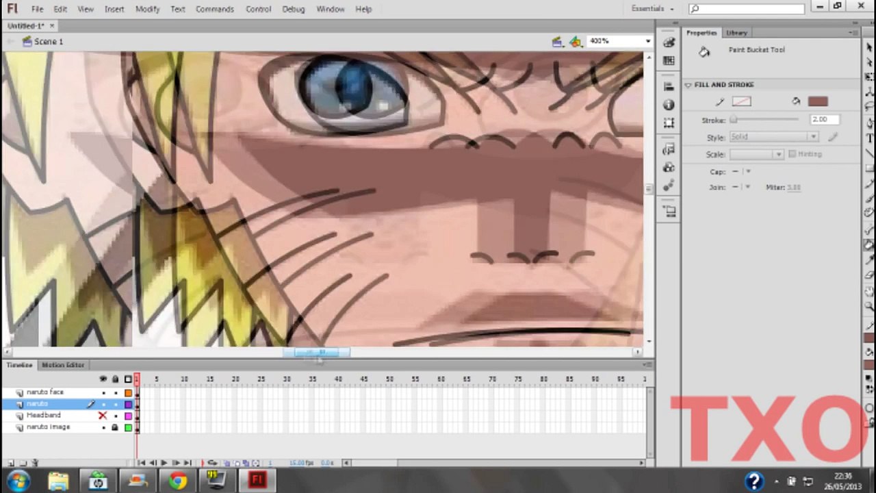The height and width of the screenshot is (493, 876).
Task: Click the Edit Scene icon
Action: [558, 42]
